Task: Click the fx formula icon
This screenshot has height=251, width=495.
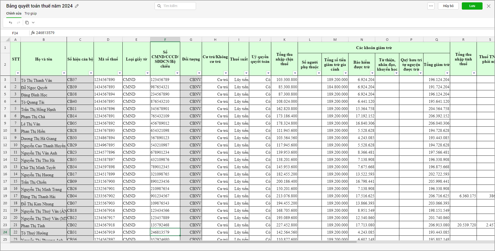Action: tap(33, 33)
